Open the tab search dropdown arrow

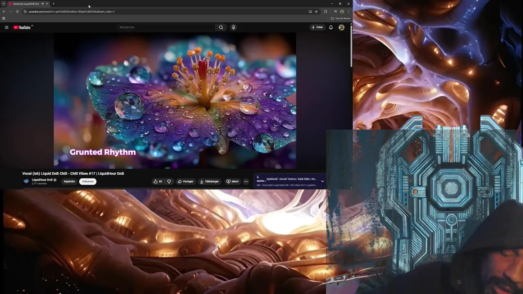(3, 4)
